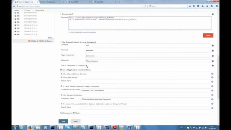Open the address bar history dropdown arrow
The height and width of the screenshot is (130, 231).
point(142,6)
